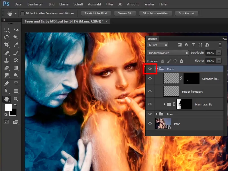Reset default foreground and background colors
228x171 pixels.
point(6,115)
